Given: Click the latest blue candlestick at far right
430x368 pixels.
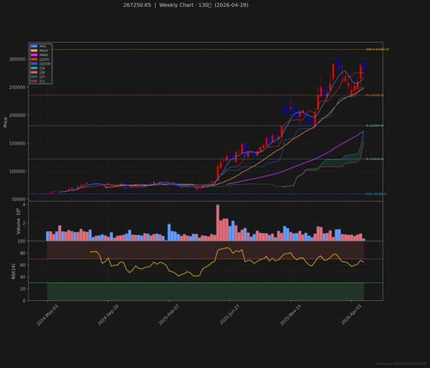Looking at the screenshot, I should (364, 66).
